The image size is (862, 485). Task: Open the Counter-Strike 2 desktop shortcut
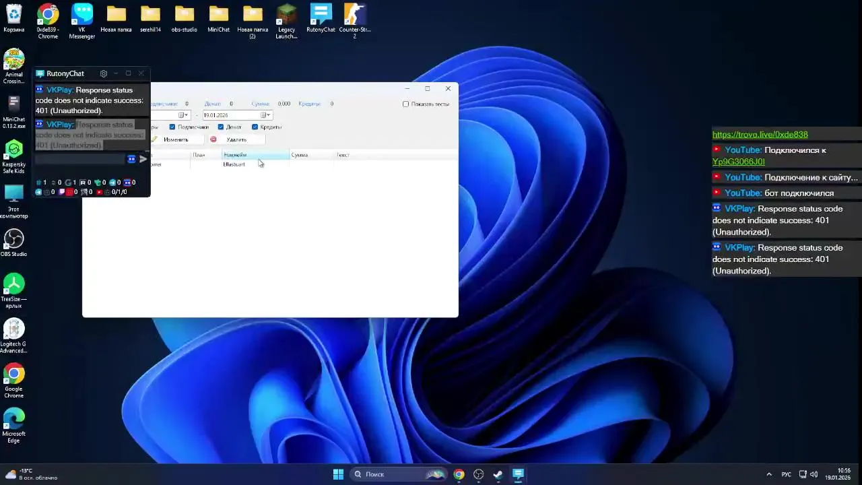(355, 22)
